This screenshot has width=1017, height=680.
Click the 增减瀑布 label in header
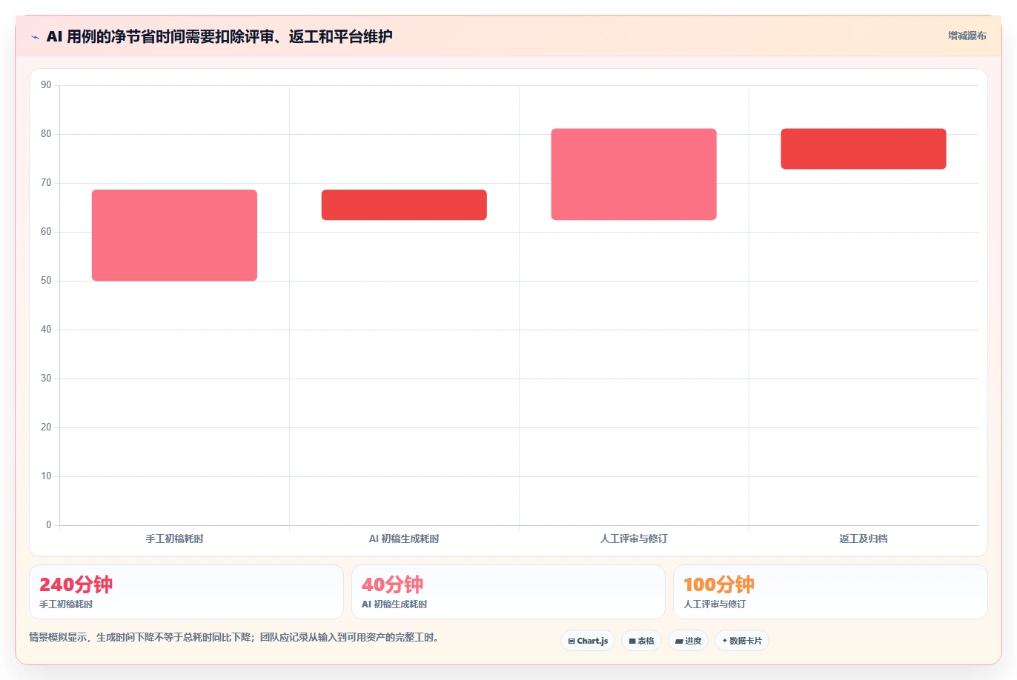[x=967, y=36]
